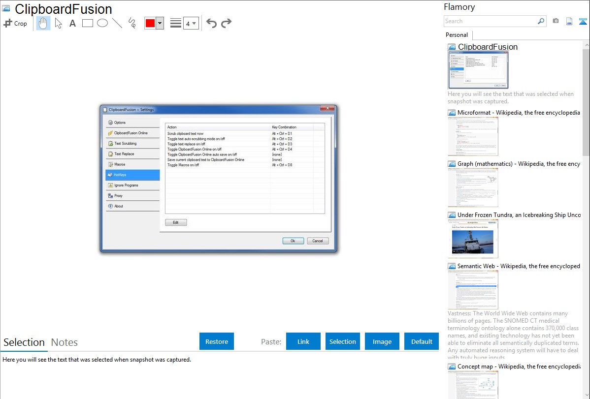Click the Paste Image button
This screenshot has width=590, height=399.
point(382,341)
